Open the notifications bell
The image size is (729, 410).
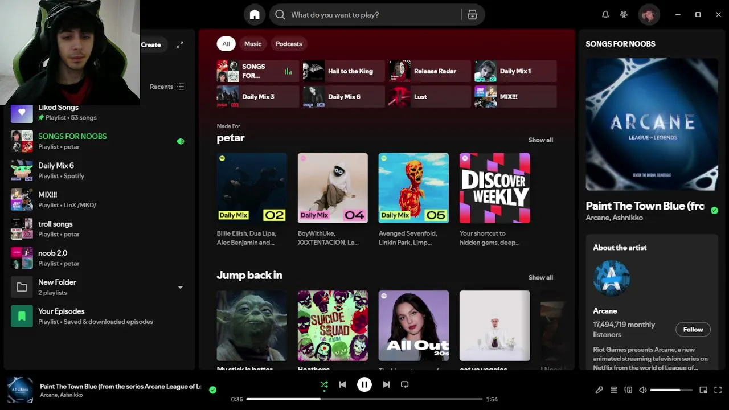605,15
